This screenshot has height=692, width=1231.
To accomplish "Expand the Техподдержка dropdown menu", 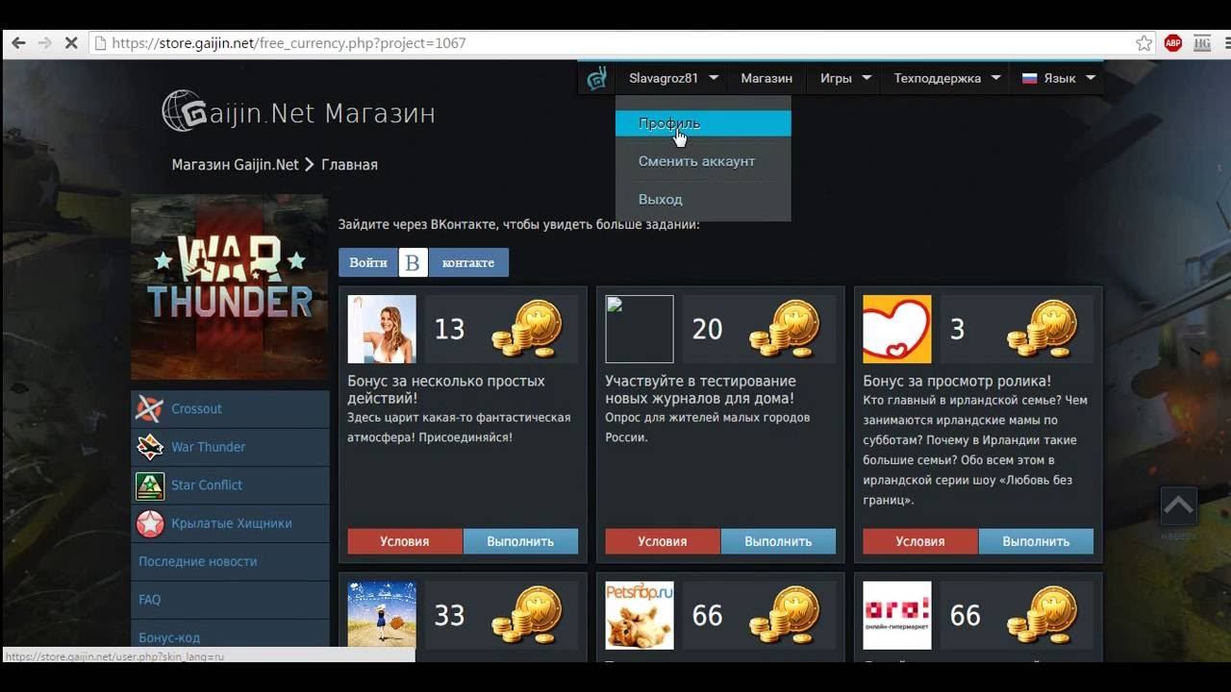I will click(947, 78).
